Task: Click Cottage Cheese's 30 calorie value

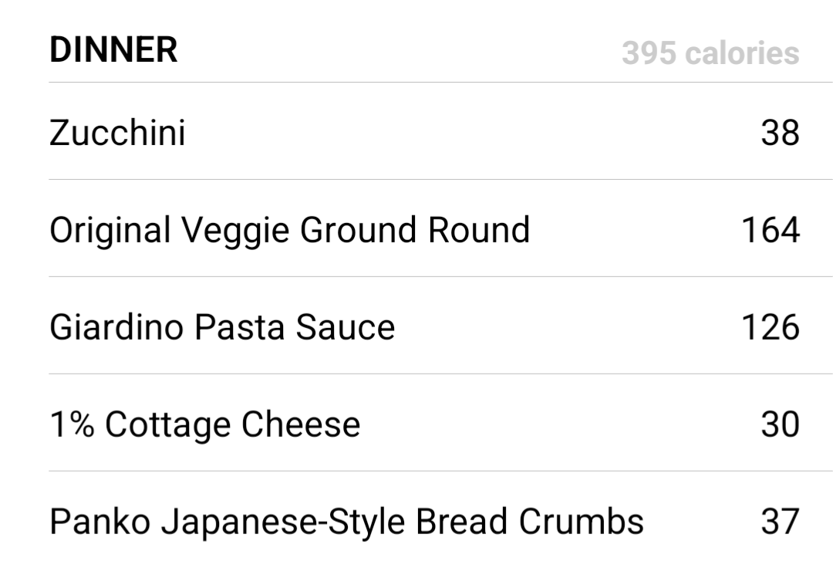Action: coord(780,424)
